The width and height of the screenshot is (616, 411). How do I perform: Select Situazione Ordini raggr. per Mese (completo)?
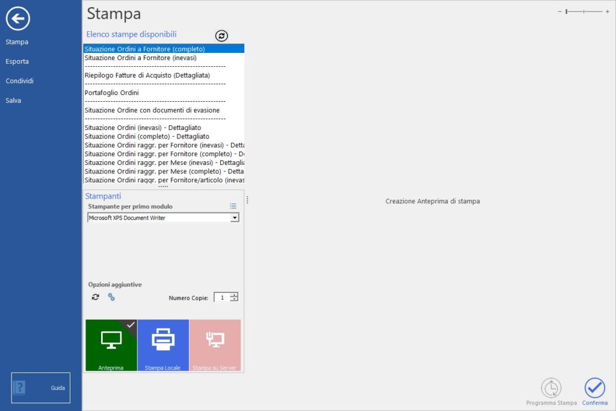164,172
